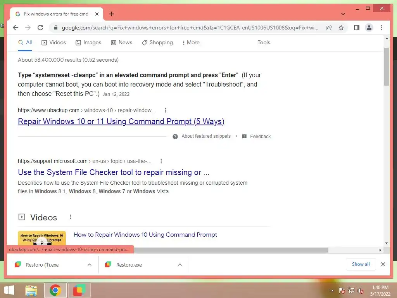The height and width of the screenshot is (298, 397).
Task: Open the Chrome side panel
Action: (x=357, y=28)
